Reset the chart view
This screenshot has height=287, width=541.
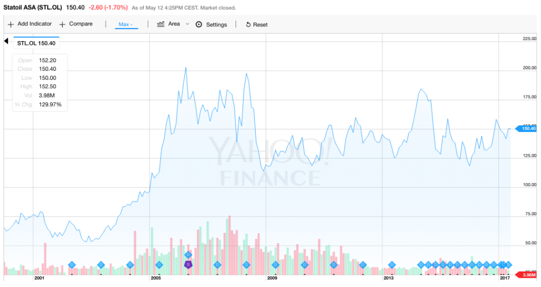pos(256,24)
